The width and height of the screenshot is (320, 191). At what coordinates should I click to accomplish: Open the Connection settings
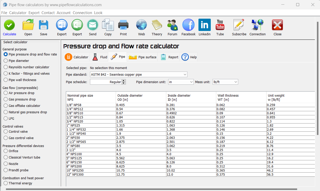point(257,27)
